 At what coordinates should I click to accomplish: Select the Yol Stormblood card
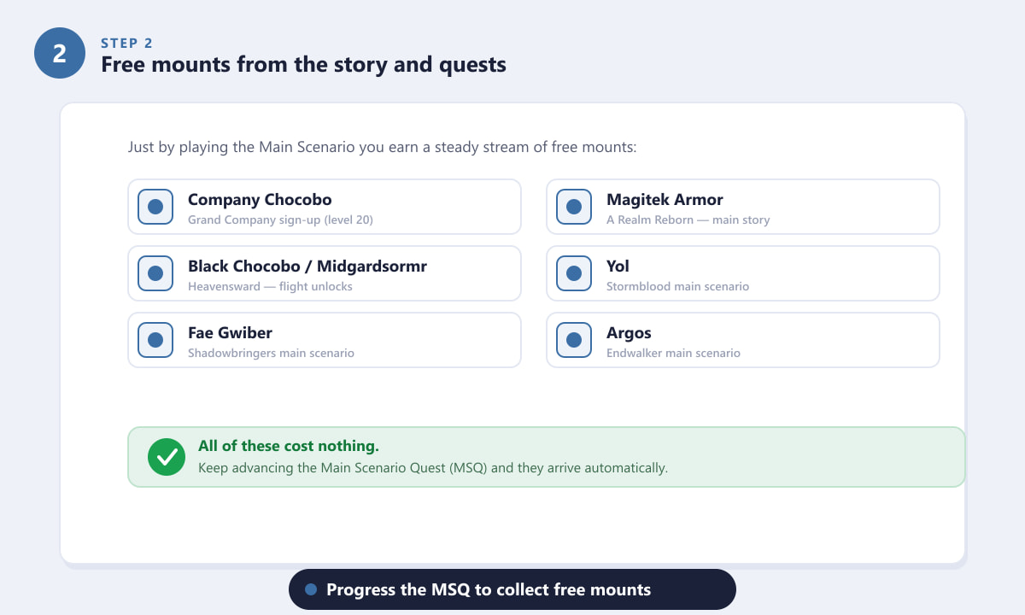[x=743, y=273]
